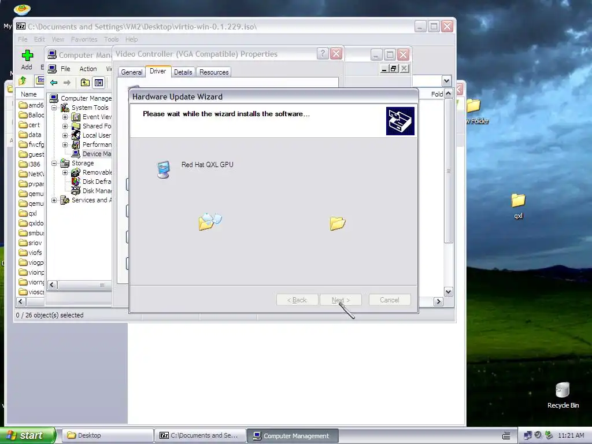Viewport: 592px width, 444px height.
Task: Select the Disk Defragmenter tree icon
Action: (x=76, y=182)
